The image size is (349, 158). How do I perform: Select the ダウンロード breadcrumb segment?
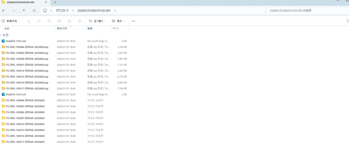62,11
